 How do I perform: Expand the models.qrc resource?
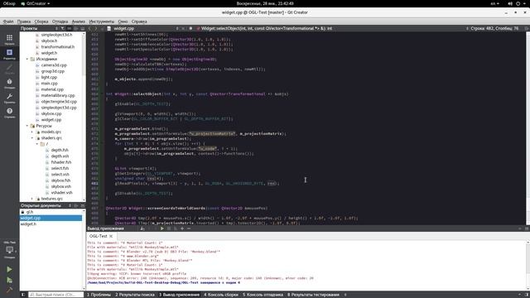point(32,132)
